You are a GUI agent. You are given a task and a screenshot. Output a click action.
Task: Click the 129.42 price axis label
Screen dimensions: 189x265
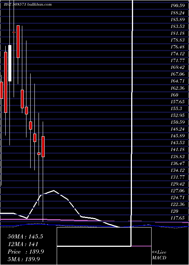tap(177, 184)
